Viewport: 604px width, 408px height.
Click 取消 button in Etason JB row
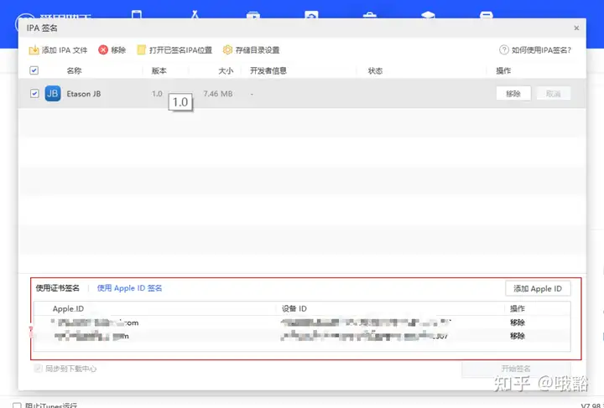click(x=553, y=94)
